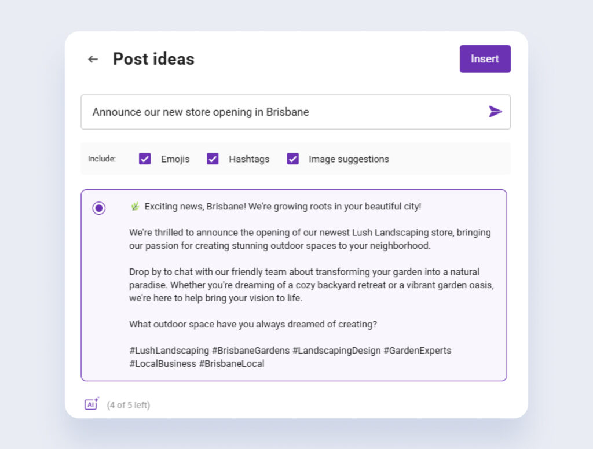The image size is (593, 449).
Task: Click the Insert button
Action: 485,59
